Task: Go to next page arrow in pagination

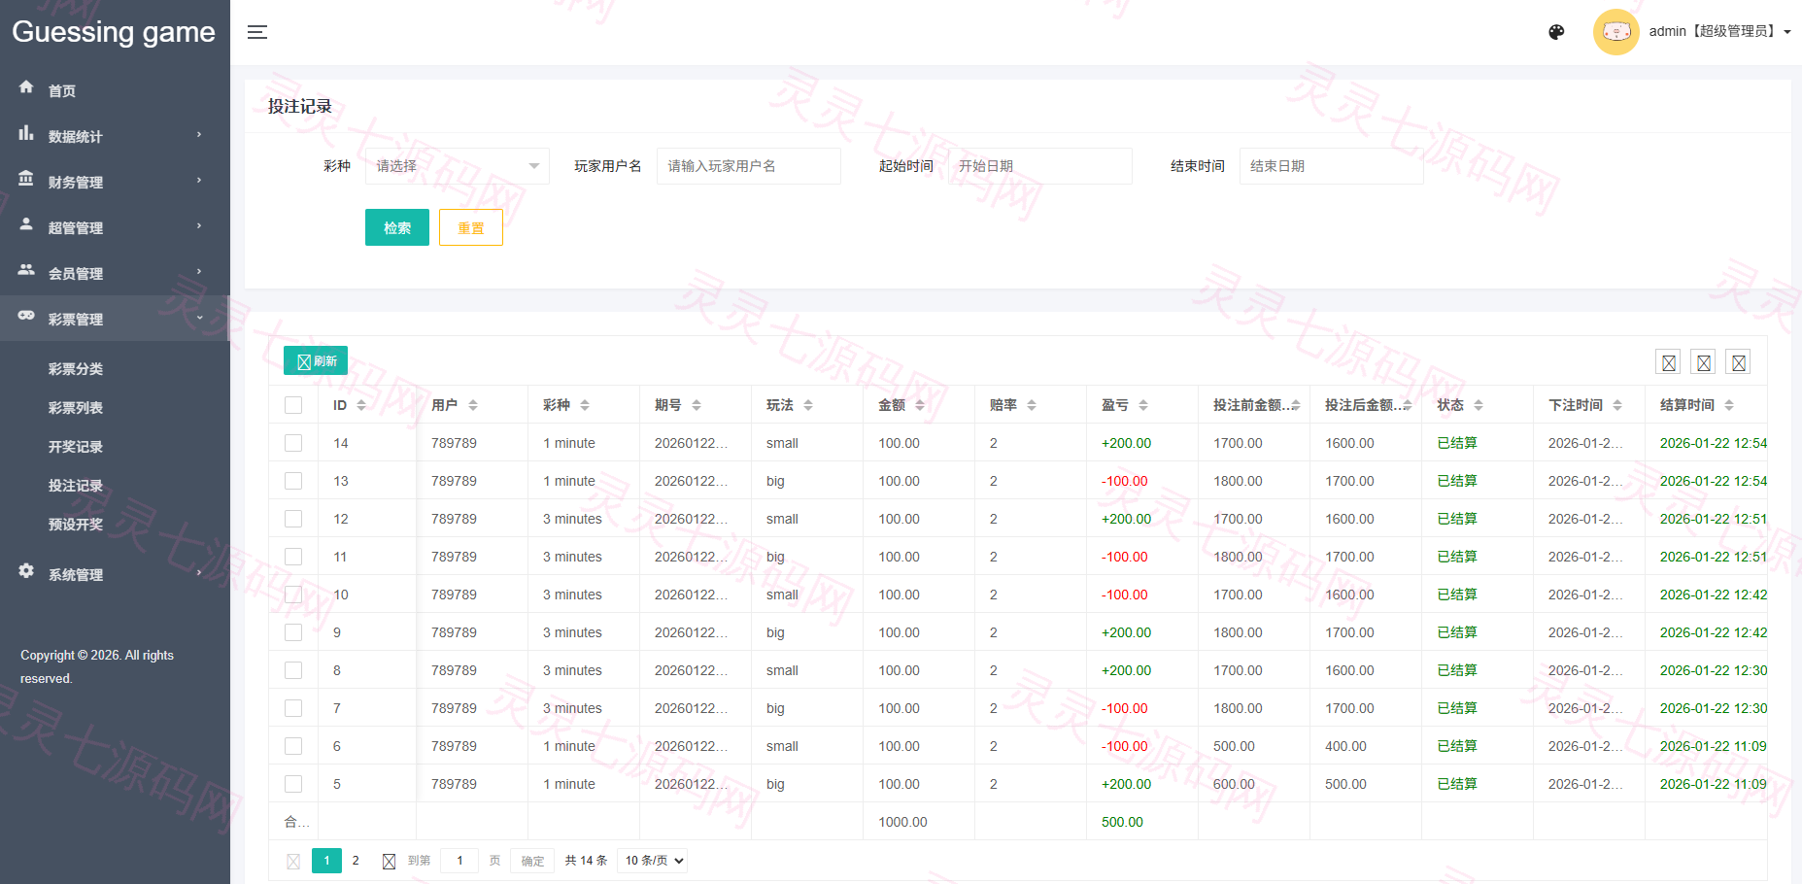Action: pos(389,862)
